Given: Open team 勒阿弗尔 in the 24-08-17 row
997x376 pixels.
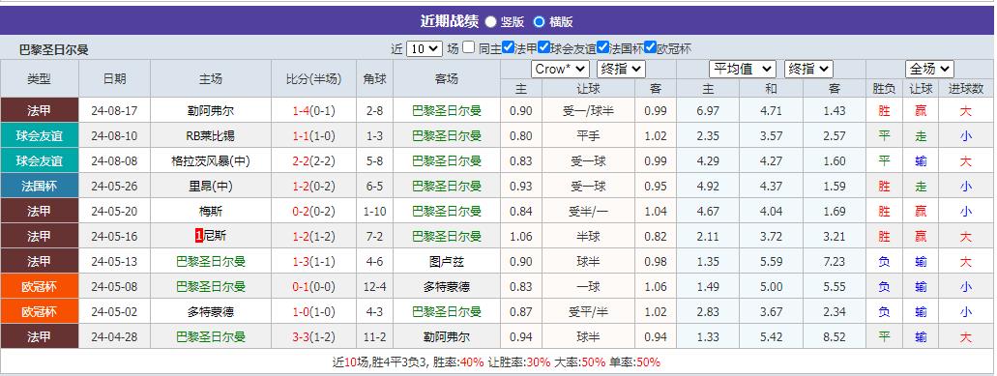Looking at the screenshot, I should pos(211,110).
